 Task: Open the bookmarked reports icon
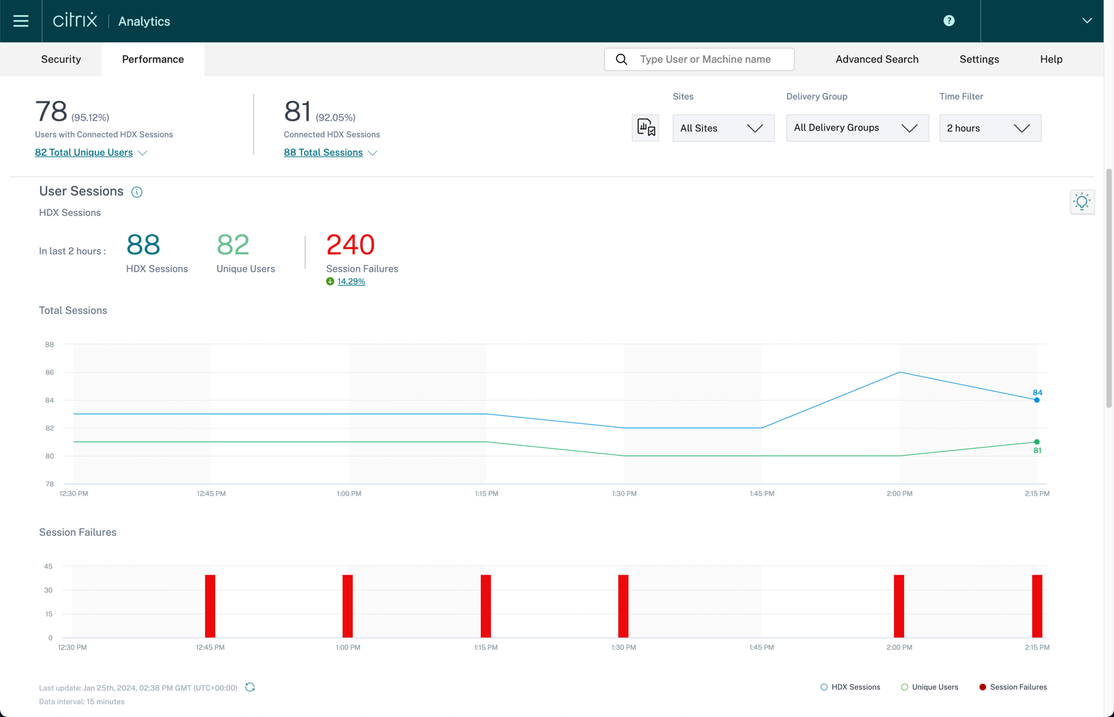[x=646, y=128]
